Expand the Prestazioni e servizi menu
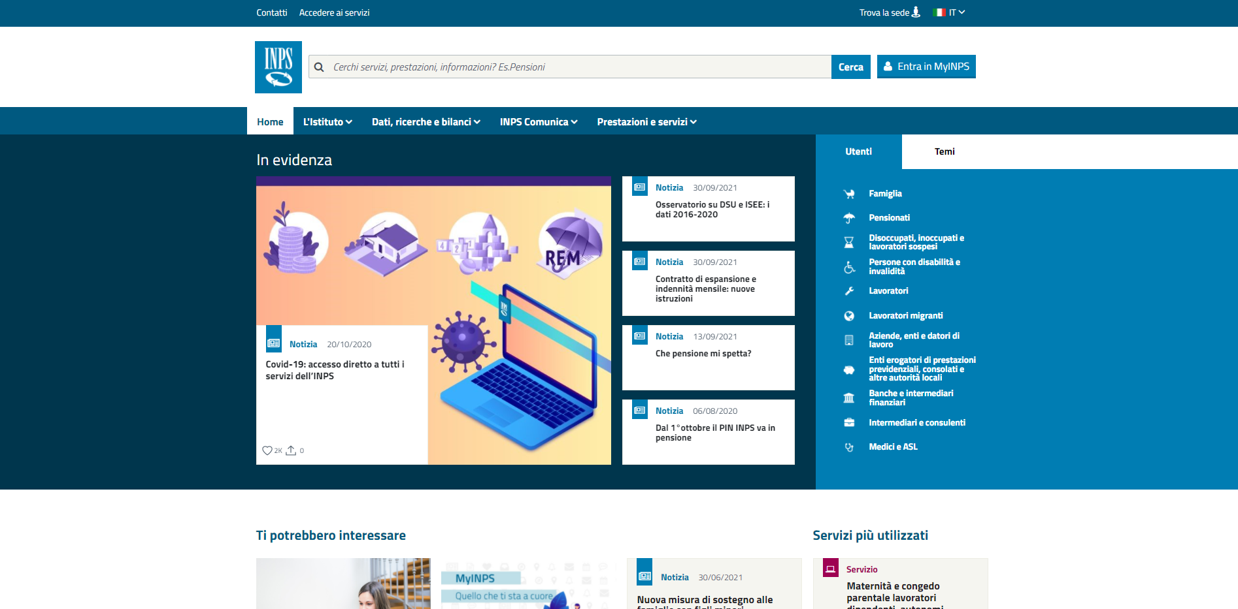Screen dimensions: 1238x609 tap(646, 122)
